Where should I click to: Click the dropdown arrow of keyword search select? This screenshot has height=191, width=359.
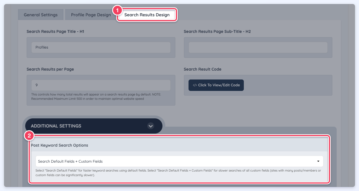[318, 161]
